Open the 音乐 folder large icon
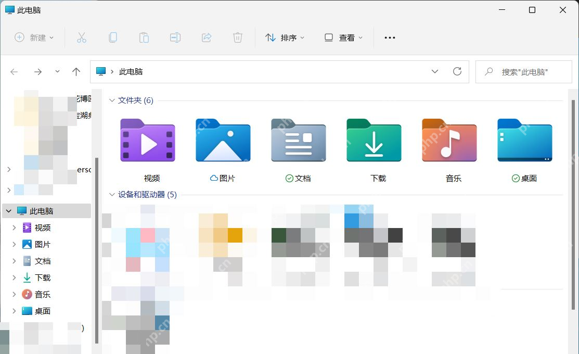This screenshot has width=579, height=354. (x=449, y=141)
